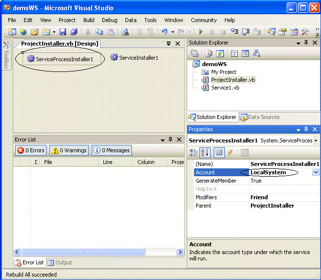Open the Error List window position dropdown
This screenshot has height=280, width=321.
[x=163, y=140]
